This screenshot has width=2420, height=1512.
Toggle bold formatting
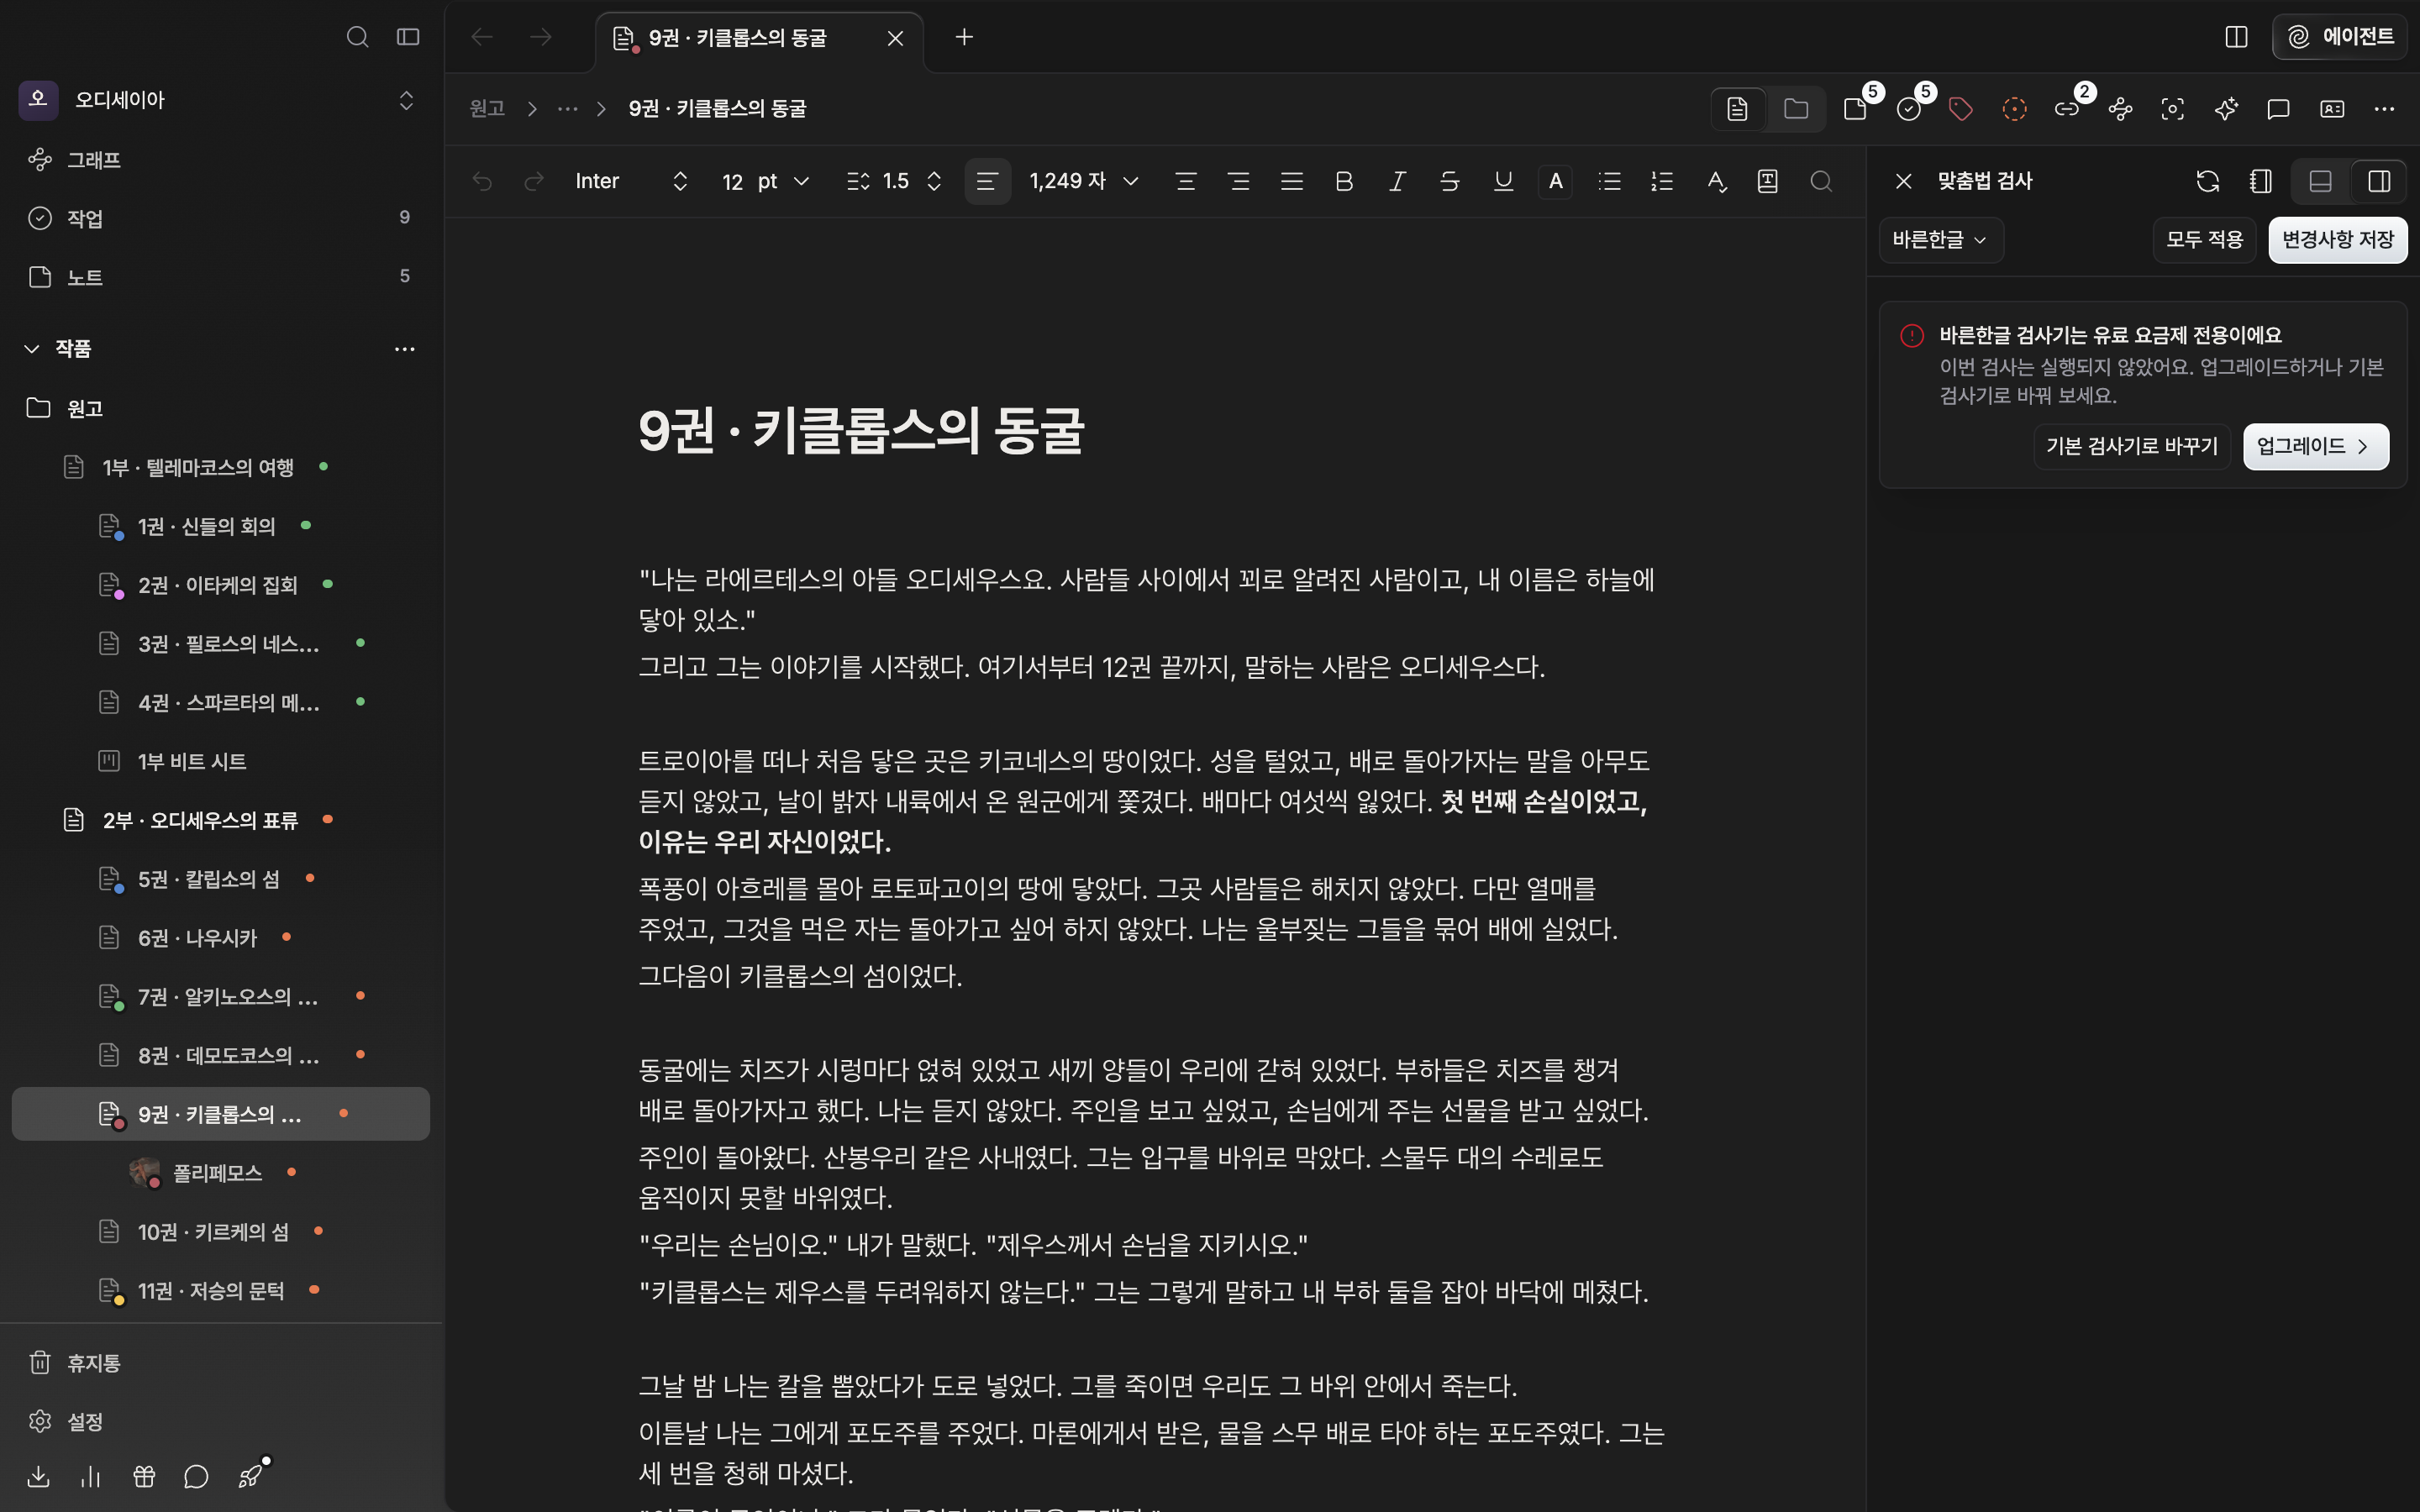[1344, 181]
